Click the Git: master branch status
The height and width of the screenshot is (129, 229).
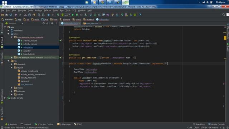pyautogui.click(x=213, y=128)
